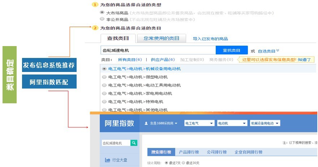Filter by 供应产品(6) category type

coord(163,60)
